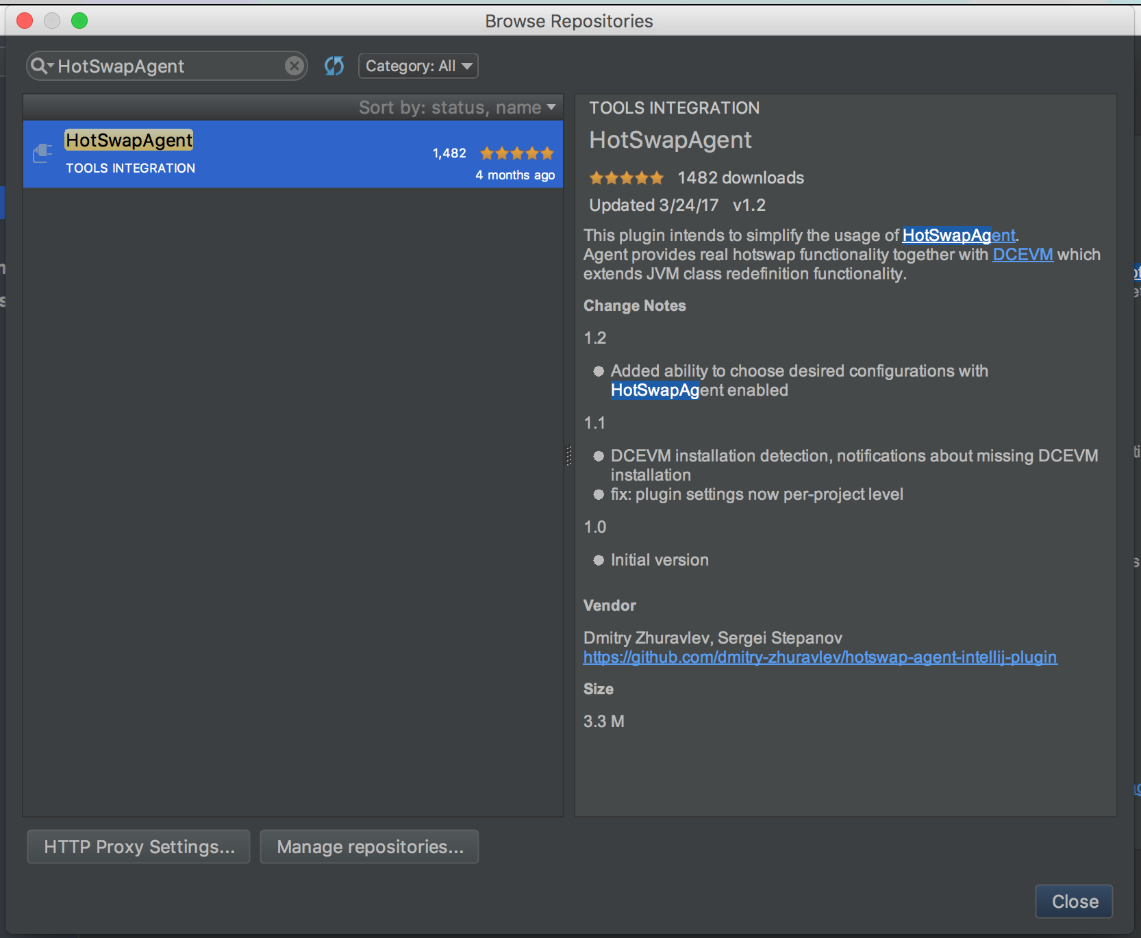Image resolution: width=1141 pixels, height=938 pixels.
Task: Click the 'v1.2' version text
Action: (x=749, y=205)
